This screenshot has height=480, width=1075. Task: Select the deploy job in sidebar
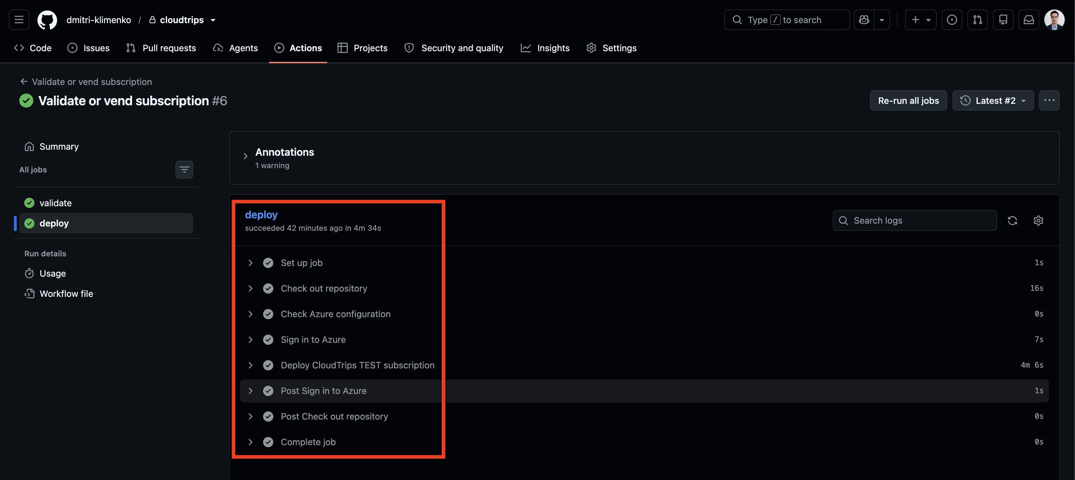[x=106, y=223]
